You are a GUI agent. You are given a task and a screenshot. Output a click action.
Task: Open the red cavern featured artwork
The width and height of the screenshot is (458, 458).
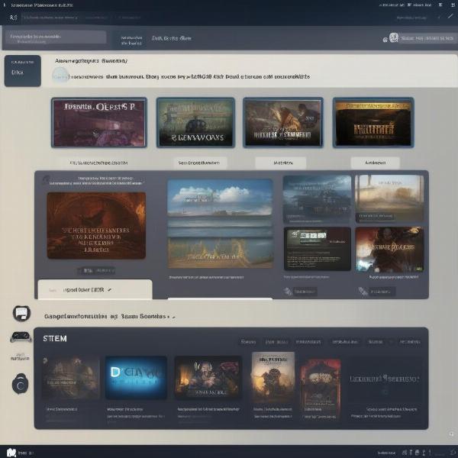[x=96, y=225]
